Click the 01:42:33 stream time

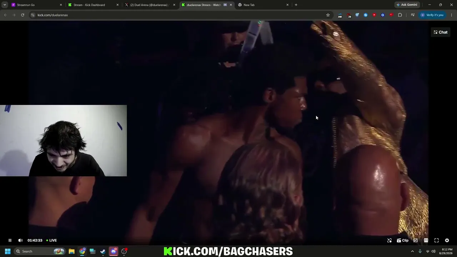pyautogui.click(x=35, y=240)
